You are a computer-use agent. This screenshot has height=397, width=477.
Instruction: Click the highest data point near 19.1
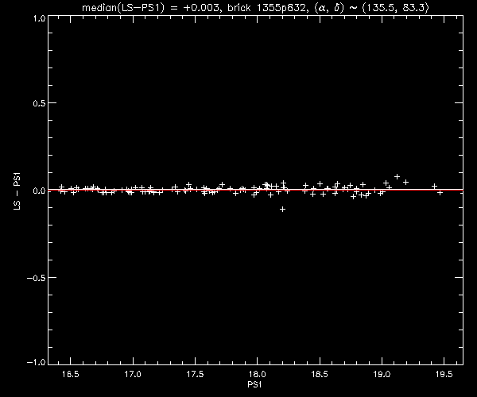click(397, 176)
